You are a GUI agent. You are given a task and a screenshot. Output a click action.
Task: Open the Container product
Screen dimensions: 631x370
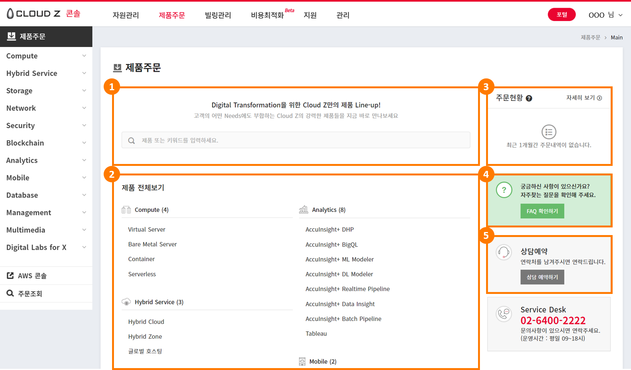coord(141,259)
